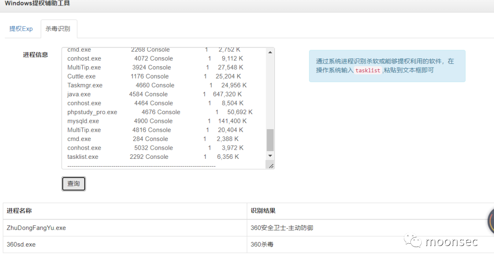Click the 360杀毒 result cell

[x=262, y=245]
